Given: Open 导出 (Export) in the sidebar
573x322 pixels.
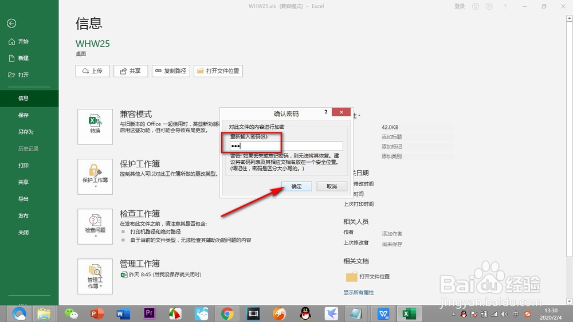Looking at the screenshot, I should click(23, 199).
